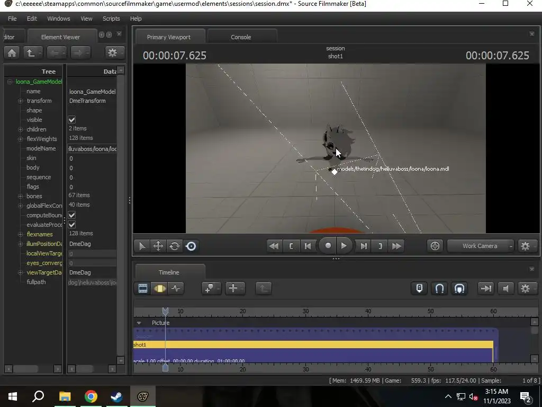Open the View menu
This screenshot has height=407, width=542.
coord(86,19)
